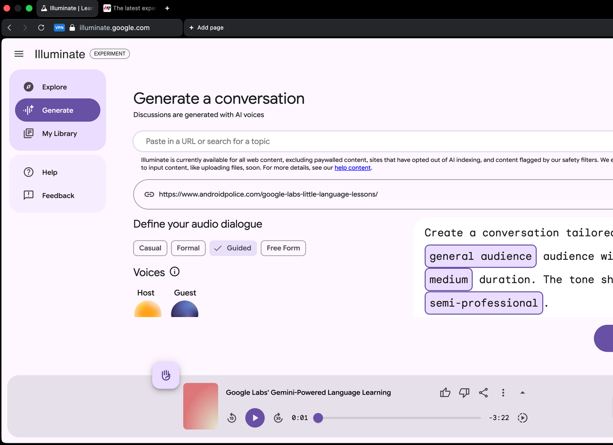Open the help content link

pos(352,168)
